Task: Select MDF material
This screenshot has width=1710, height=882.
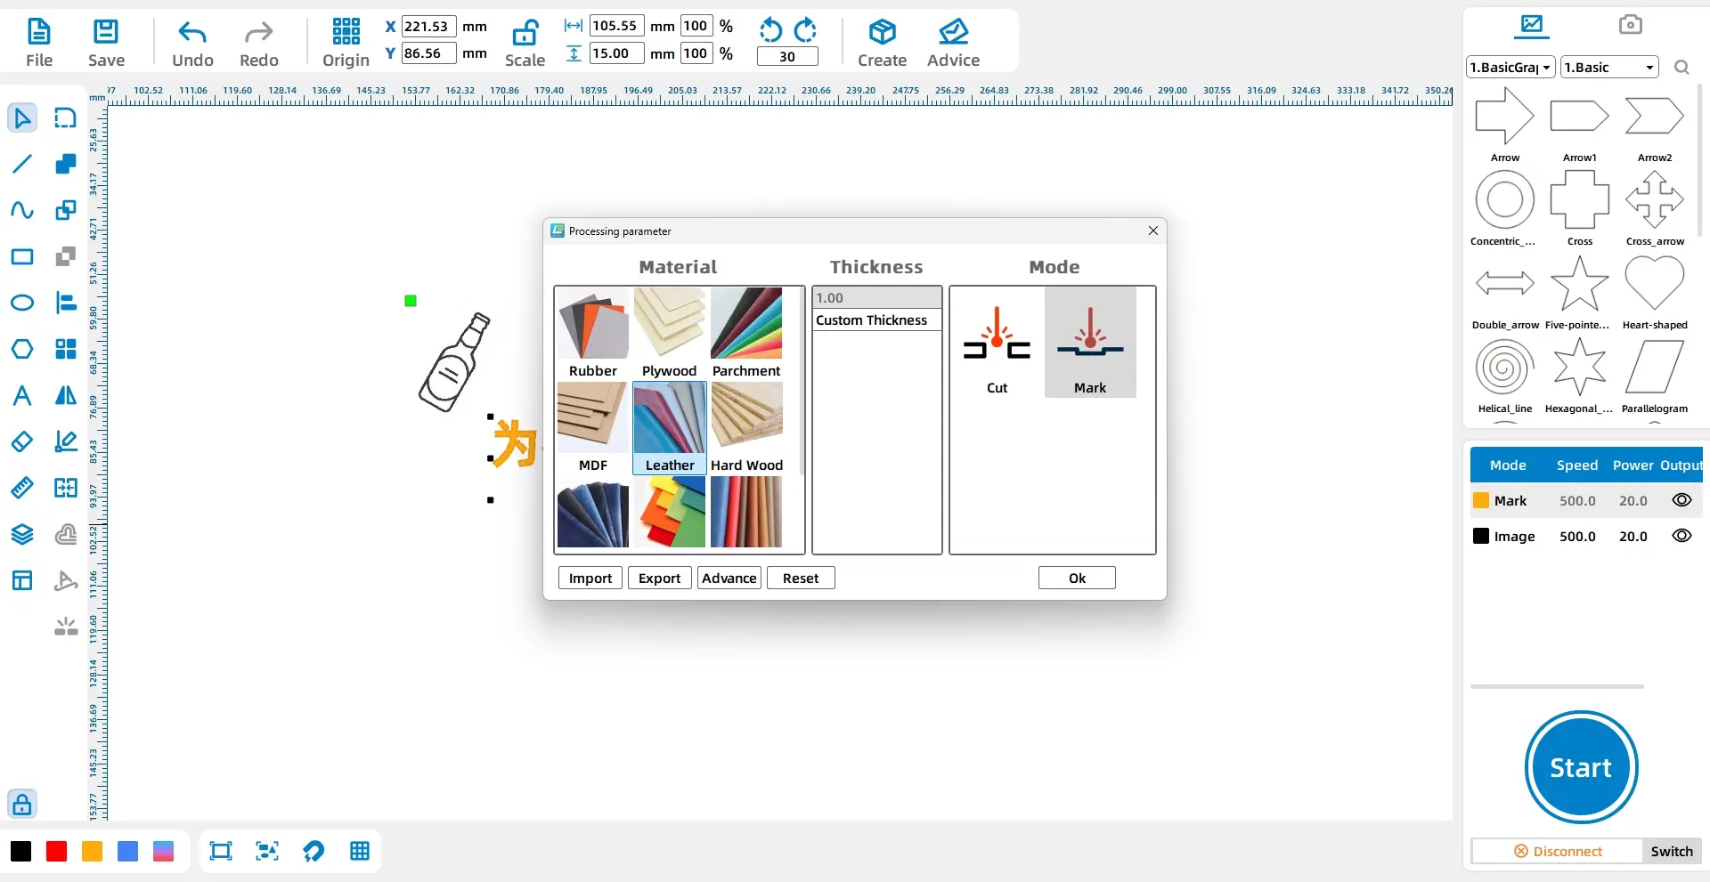Action: tap(593, 427)
